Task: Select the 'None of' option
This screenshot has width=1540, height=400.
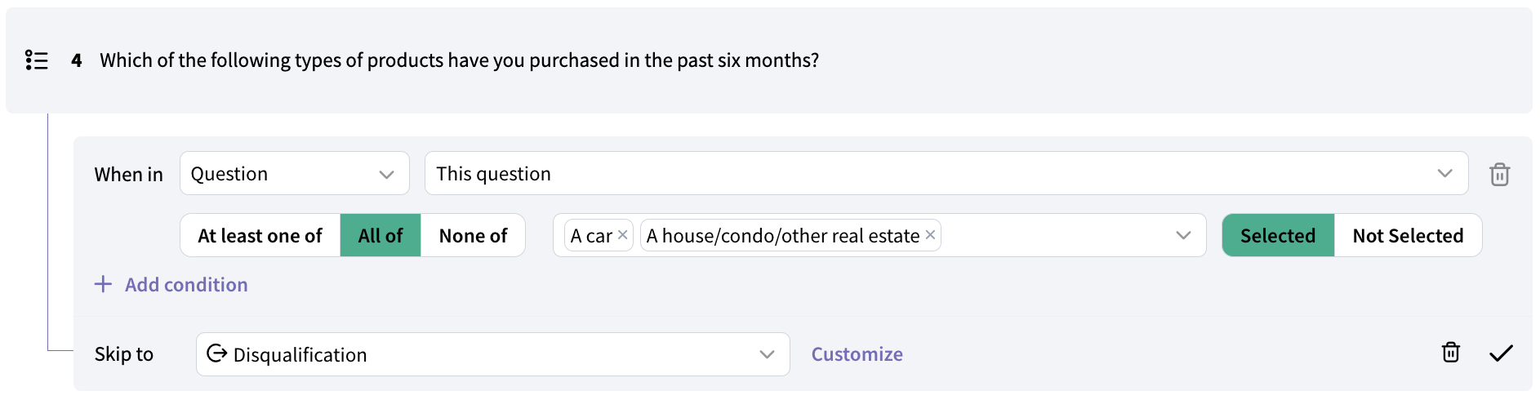Action: (x=473, y=236)
